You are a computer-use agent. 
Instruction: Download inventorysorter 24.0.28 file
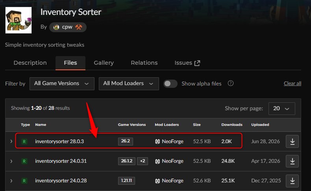(x=292, y=181)
